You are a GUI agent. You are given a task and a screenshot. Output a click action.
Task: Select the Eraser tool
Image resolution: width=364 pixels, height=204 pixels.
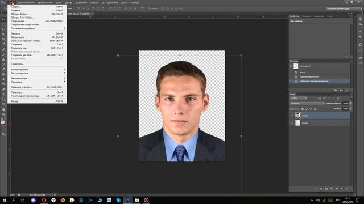[3, 69]
